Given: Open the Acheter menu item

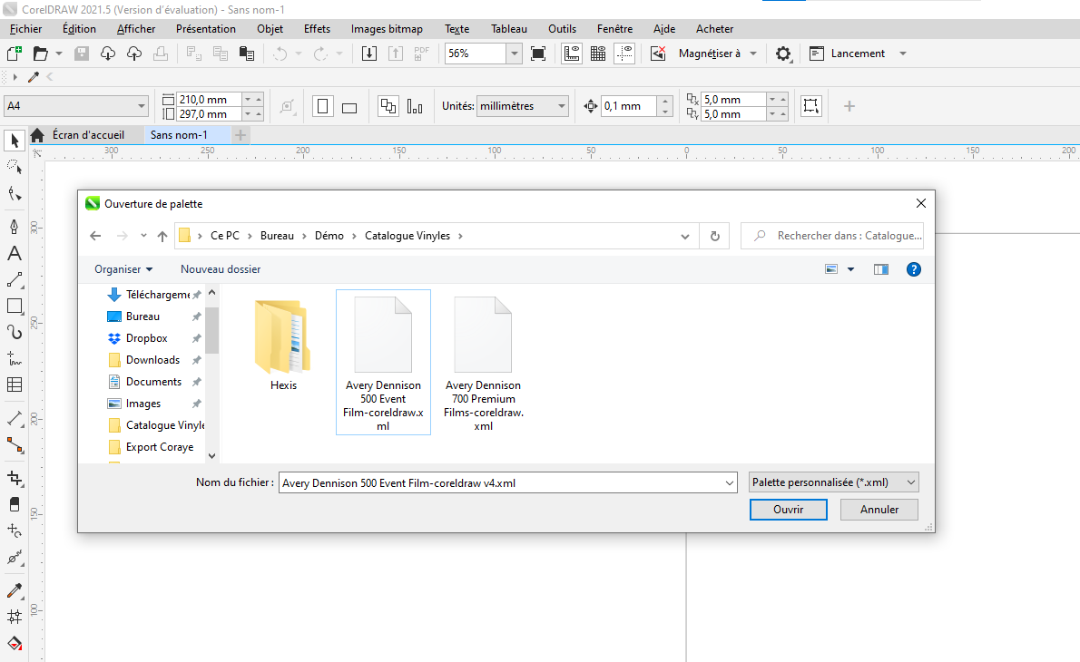Looking at the screenshot, I should [714, 29].
